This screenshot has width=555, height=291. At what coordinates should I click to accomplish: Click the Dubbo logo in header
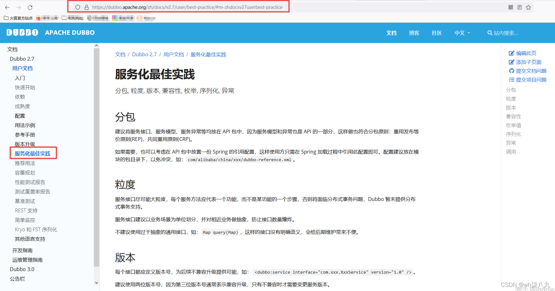click(x=22, y=33)
